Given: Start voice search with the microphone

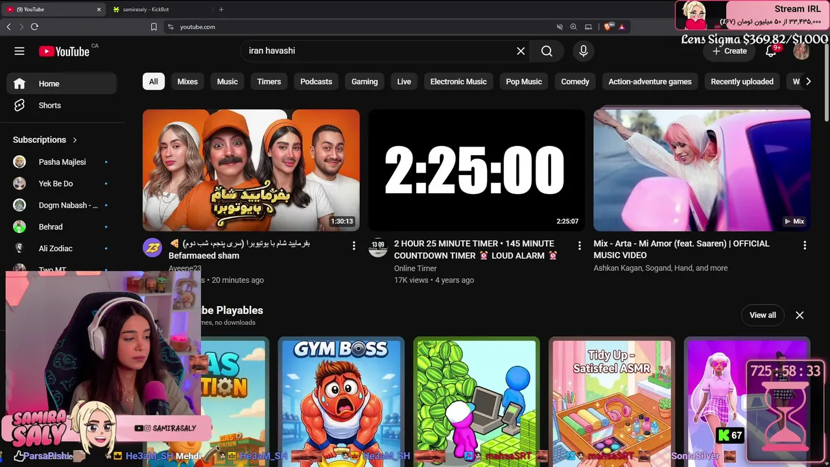Looking at the screenshot, I should (x=584, y=51).
